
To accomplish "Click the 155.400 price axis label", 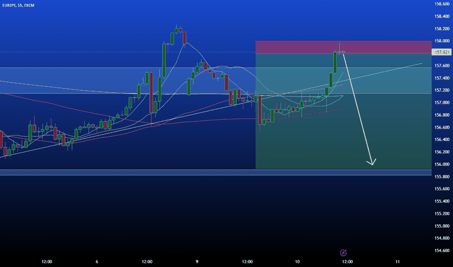I will [442, 201].
